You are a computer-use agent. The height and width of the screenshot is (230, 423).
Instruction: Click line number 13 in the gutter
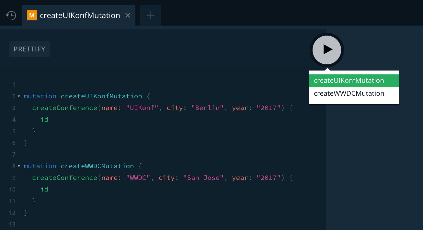coord(12,224)
